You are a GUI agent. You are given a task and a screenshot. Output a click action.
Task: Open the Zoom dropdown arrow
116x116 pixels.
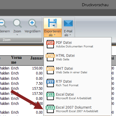click(17, 35)
